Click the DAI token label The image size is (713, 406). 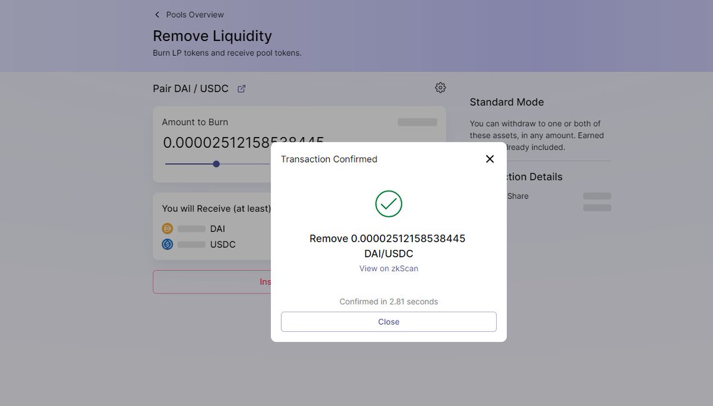pyautogui.click(x=217, y=229)
